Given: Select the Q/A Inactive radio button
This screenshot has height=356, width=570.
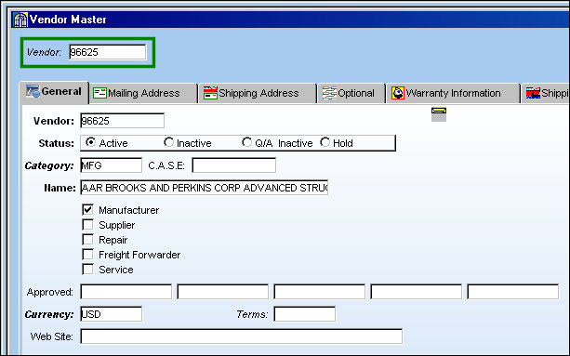Looking at the screenshot, I should point(246,142).
